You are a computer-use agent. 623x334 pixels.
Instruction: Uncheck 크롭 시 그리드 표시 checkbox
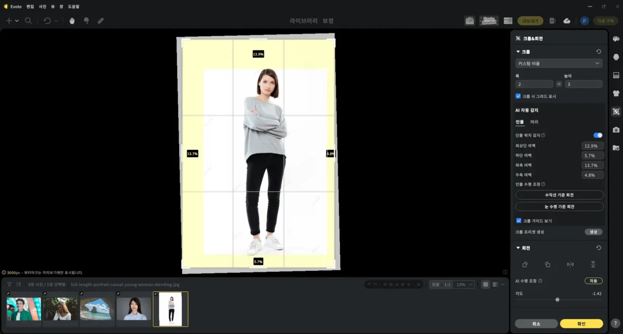(518, 96)
